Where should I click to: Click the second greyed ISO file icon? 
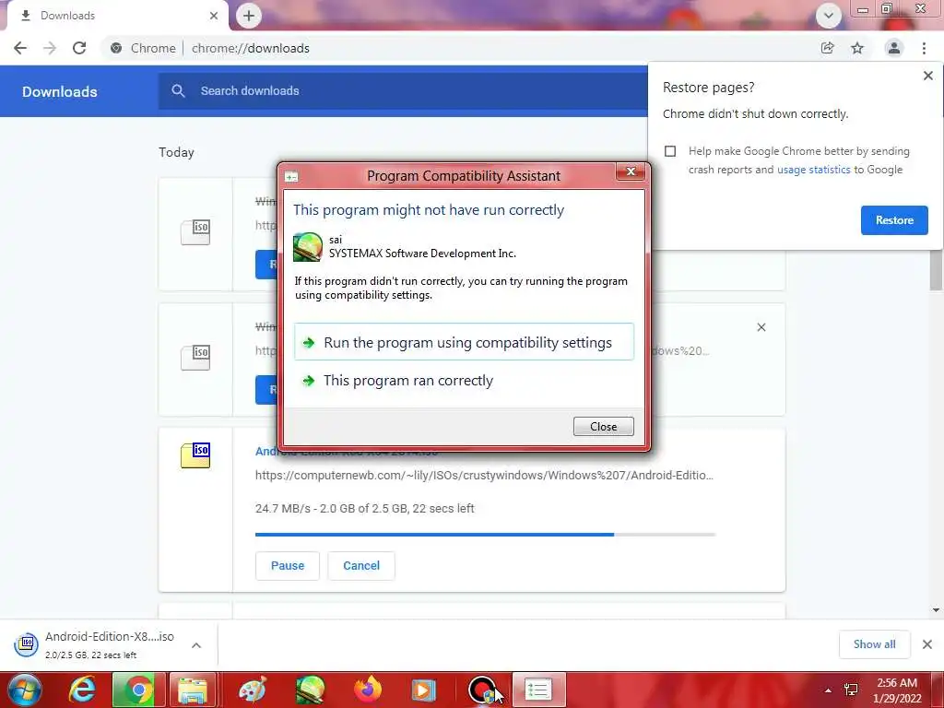coord(195,358)
